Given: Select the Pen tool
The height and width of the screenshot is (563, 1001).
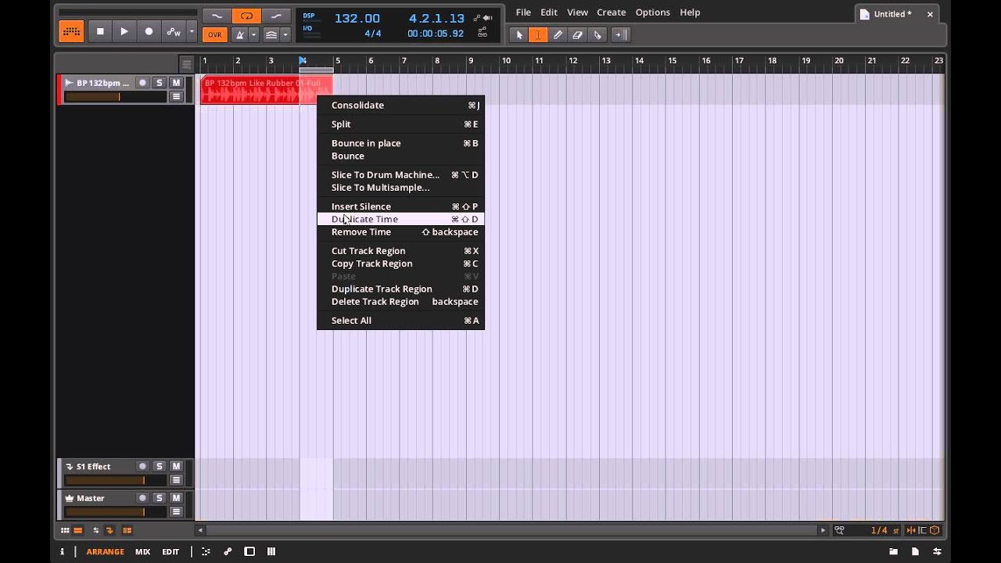Looking at the screenshot, I should [x=558, y=34].
